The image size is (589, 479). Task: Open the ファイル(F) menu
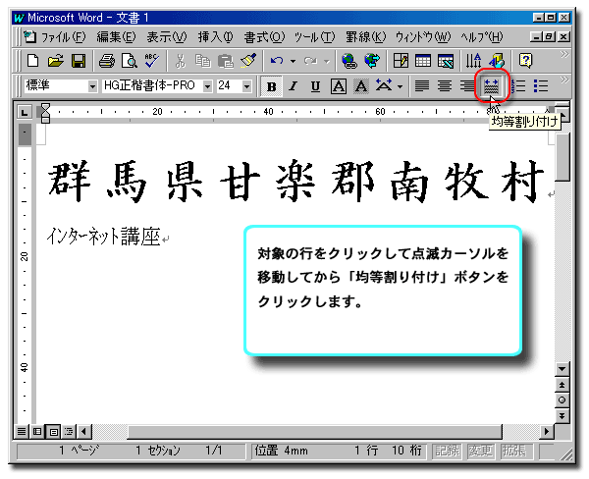pyautogui.click(x=63, y=37)
